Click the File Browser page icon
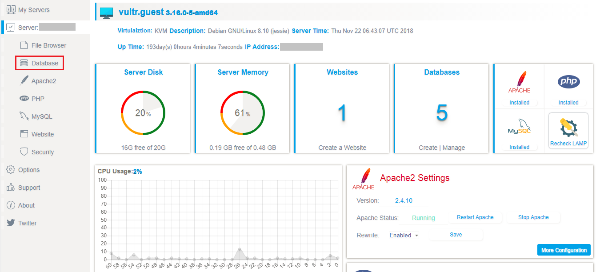The height and width of the screenshot is (272, 596). [x=24, y=45]
